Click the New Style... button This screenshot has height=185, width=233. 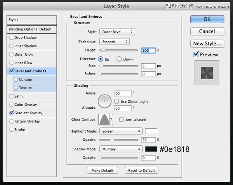(207, 44)
